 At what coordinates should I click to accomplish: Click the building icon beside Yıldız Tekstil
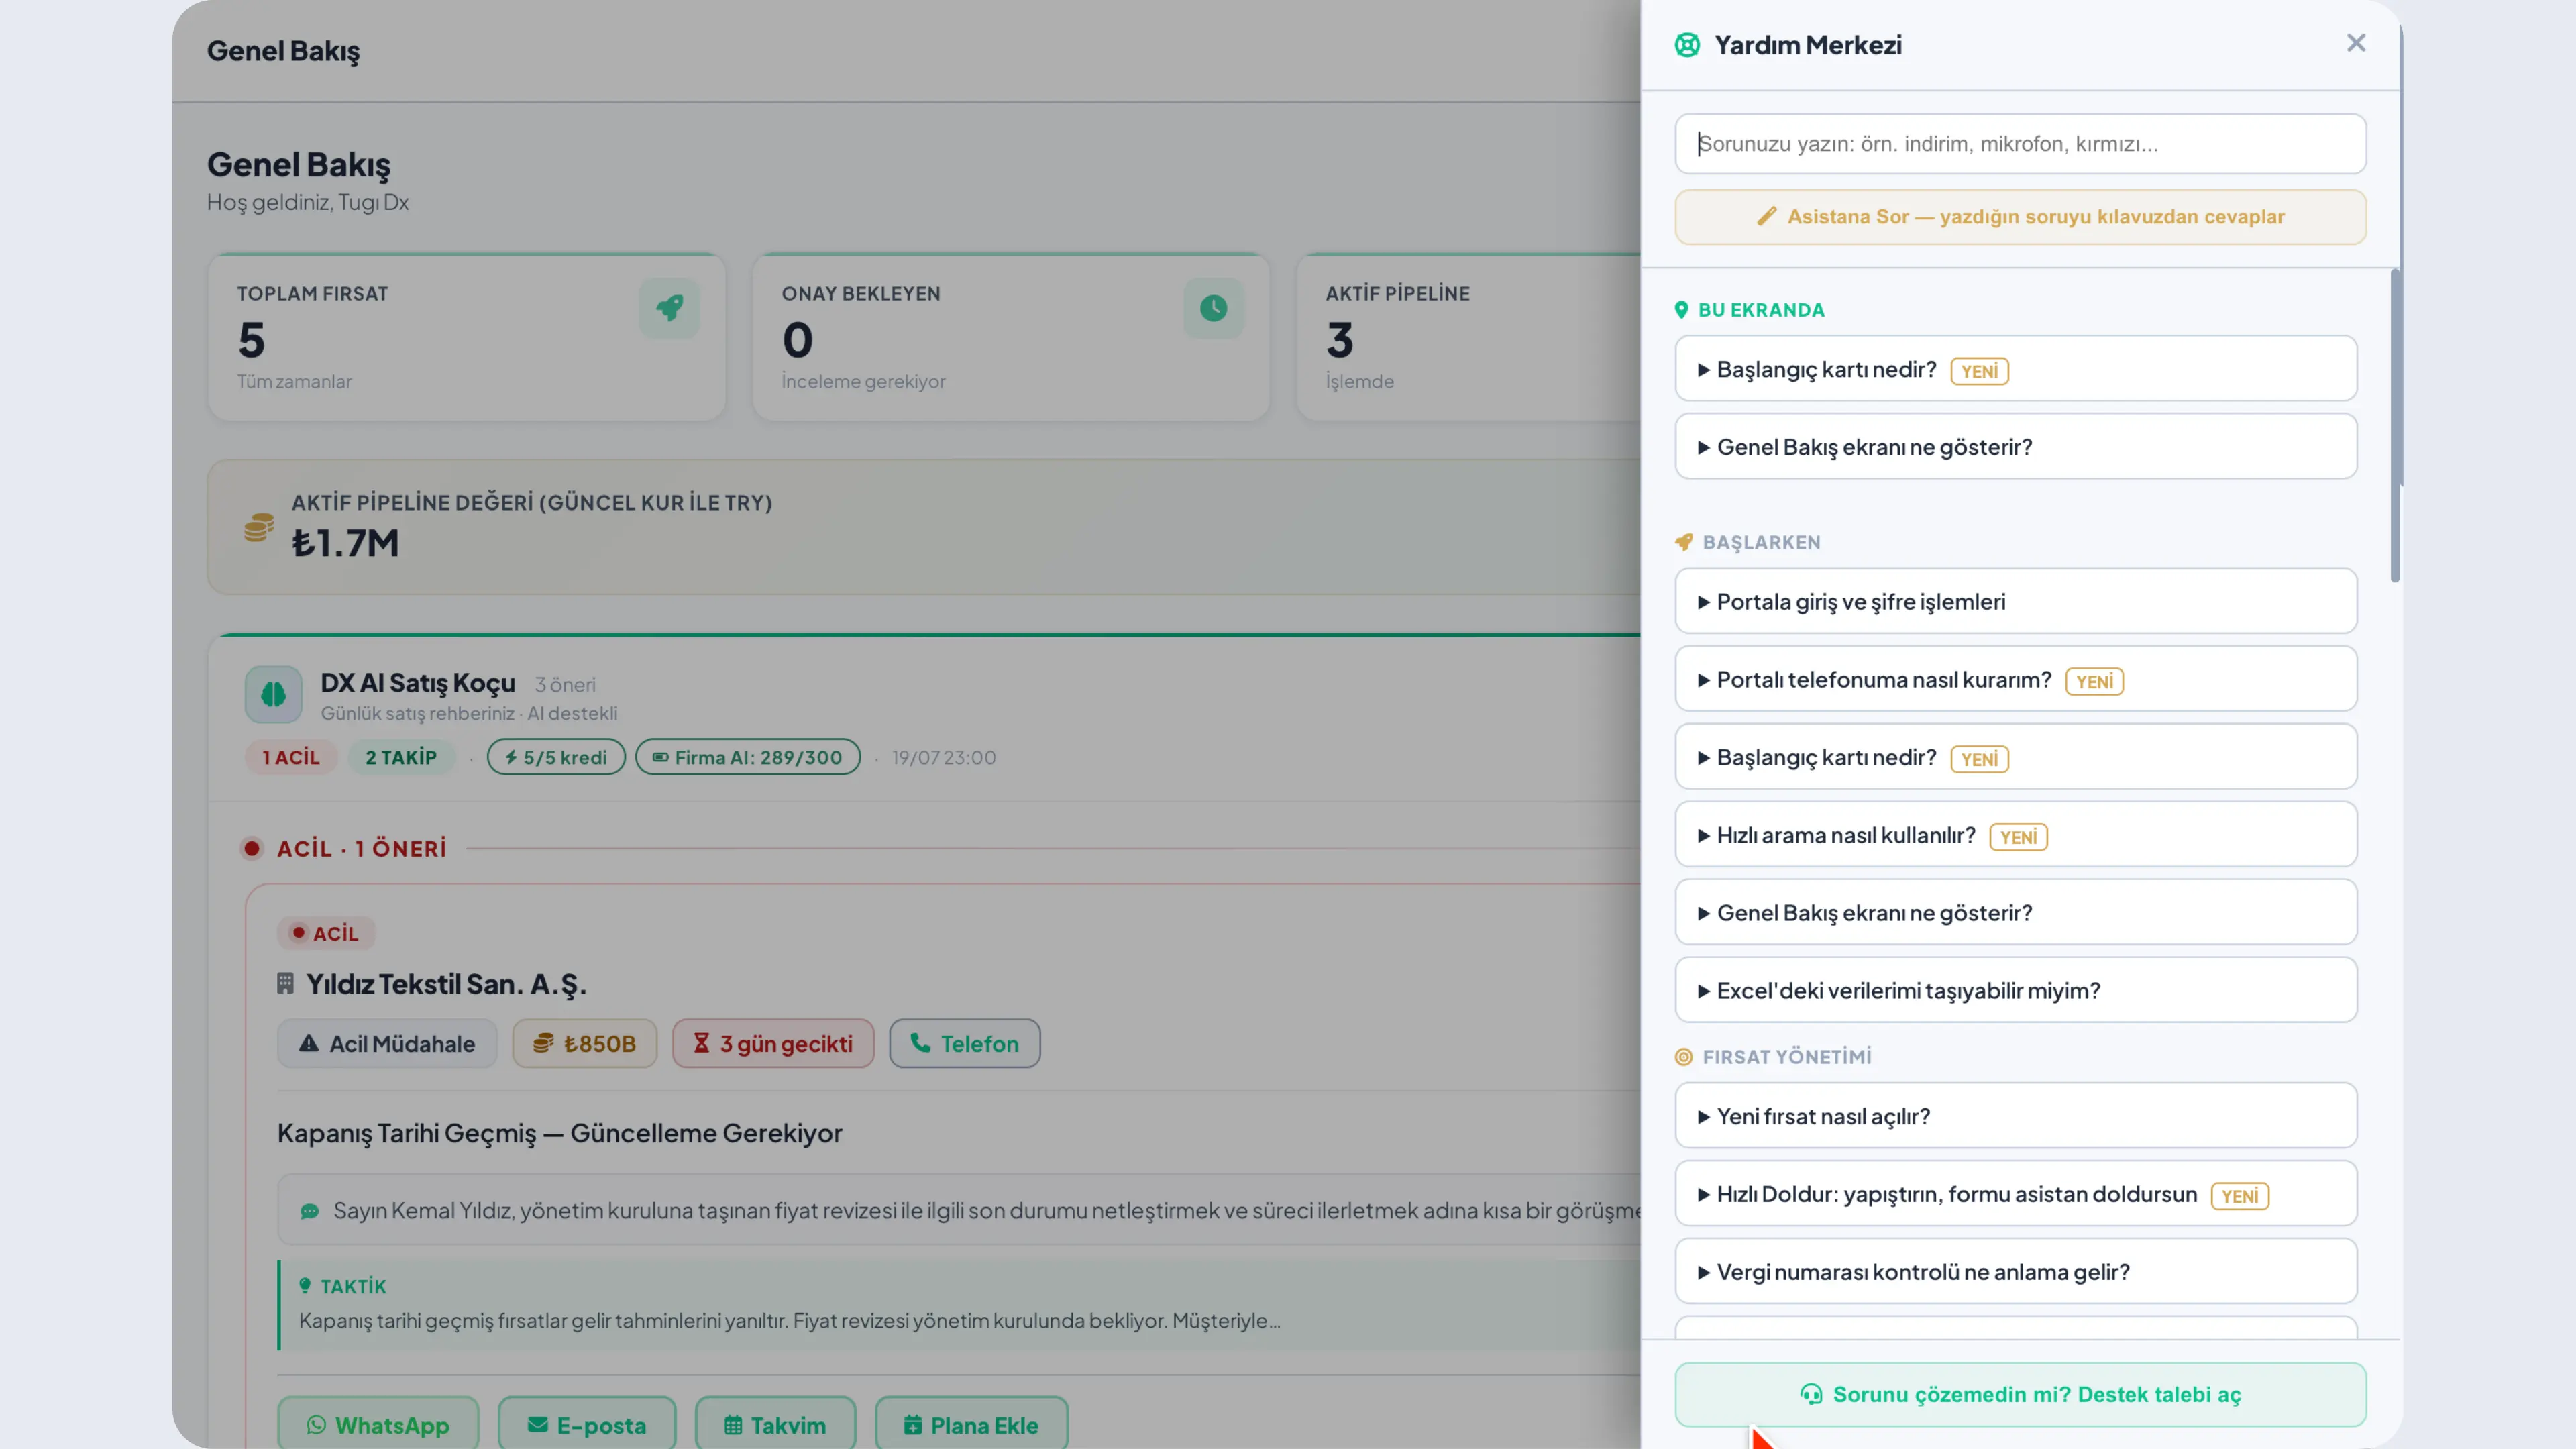pos(285,984)
